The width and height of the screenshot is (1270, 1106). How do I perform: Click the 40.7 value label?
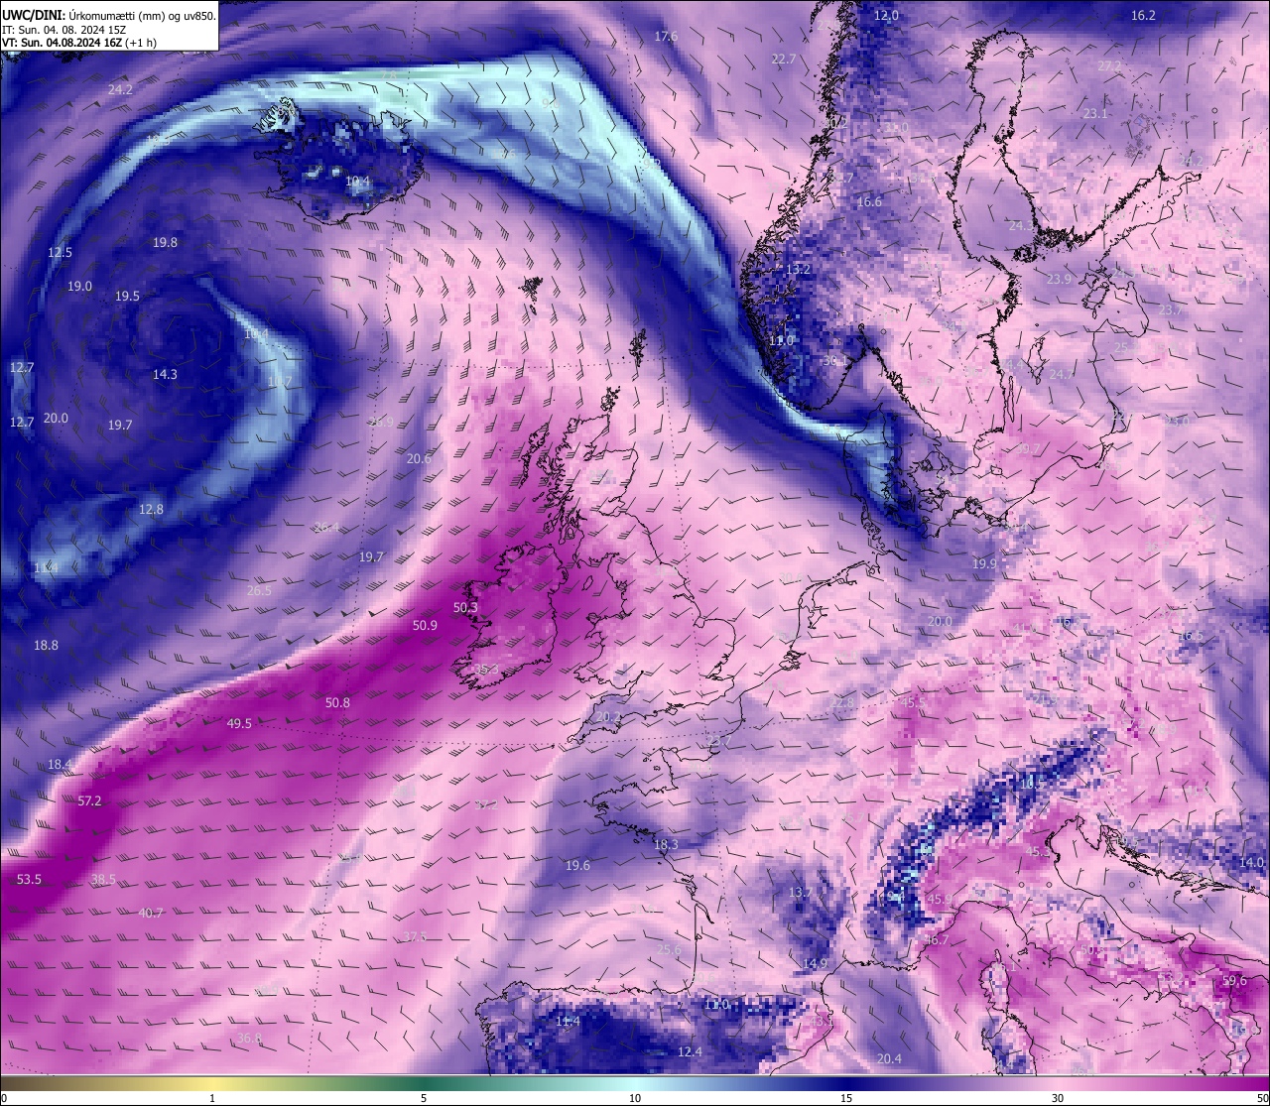click(x=151, y=913)
